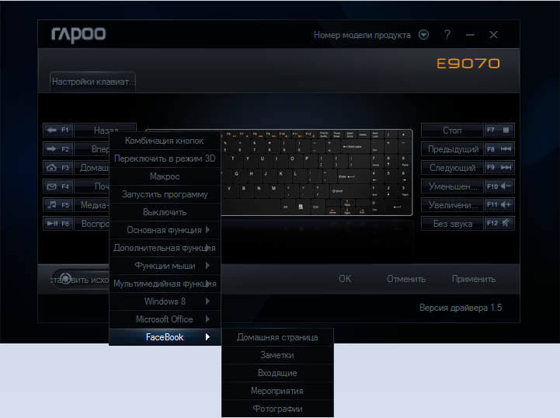Image resolution: width=560 pixels, height=418 pixels.
Task: Click the F9 next track key icon
Action: point(499,167)
